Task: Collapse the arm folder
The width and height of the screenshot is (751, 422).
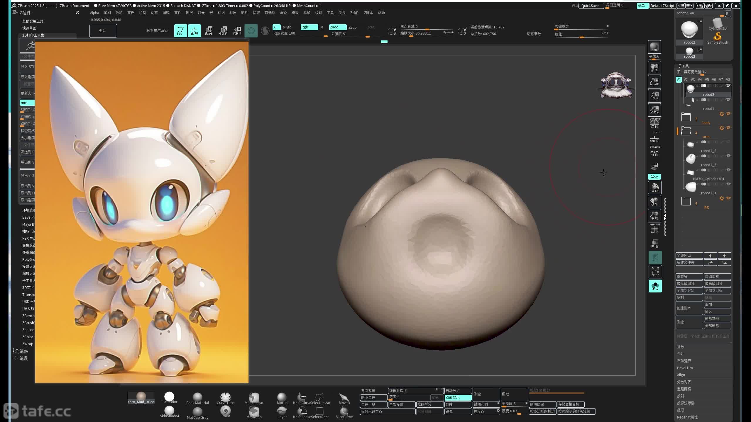Action: pos(686,131)
